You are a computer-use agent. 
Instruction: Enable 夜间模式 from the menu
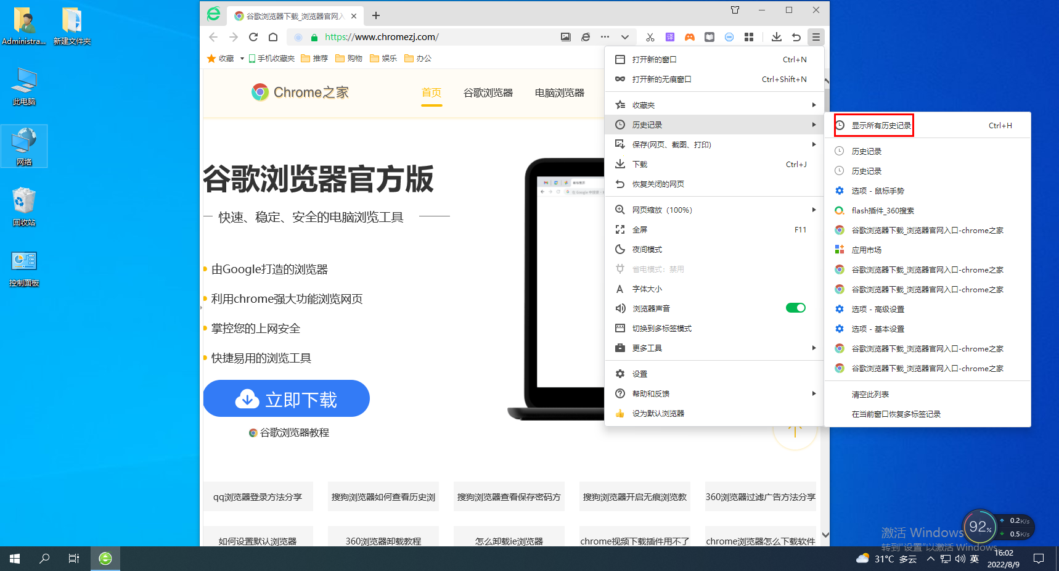(714, 250)
